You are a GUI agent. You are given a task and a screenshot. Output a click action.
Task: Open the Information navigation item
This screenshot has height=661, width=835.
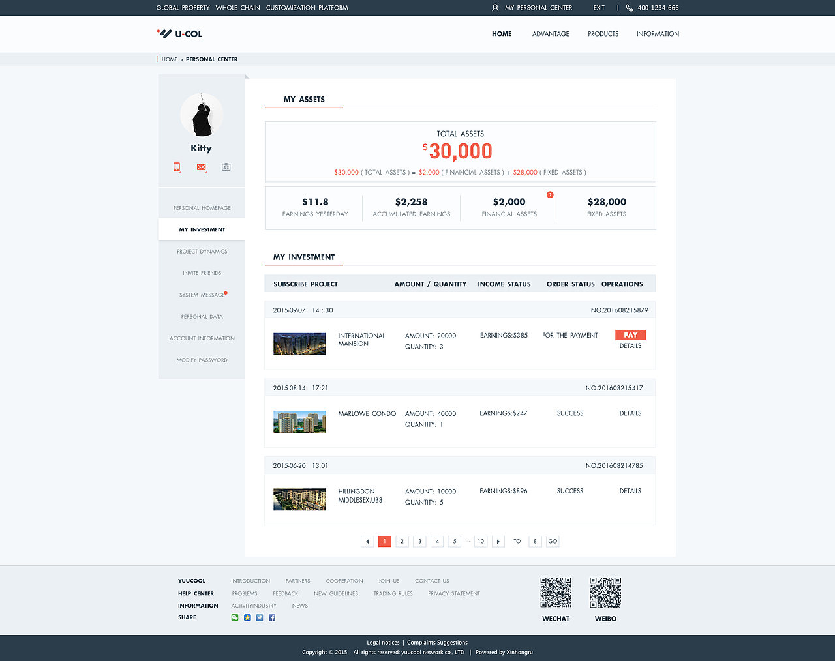658,34
